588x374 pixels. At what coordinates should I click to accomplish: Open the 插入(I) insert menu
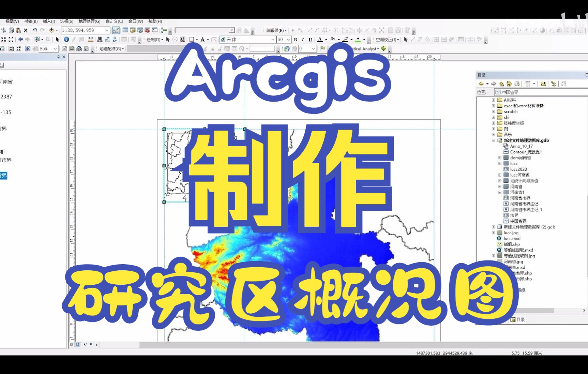click(x=49, y=21)
